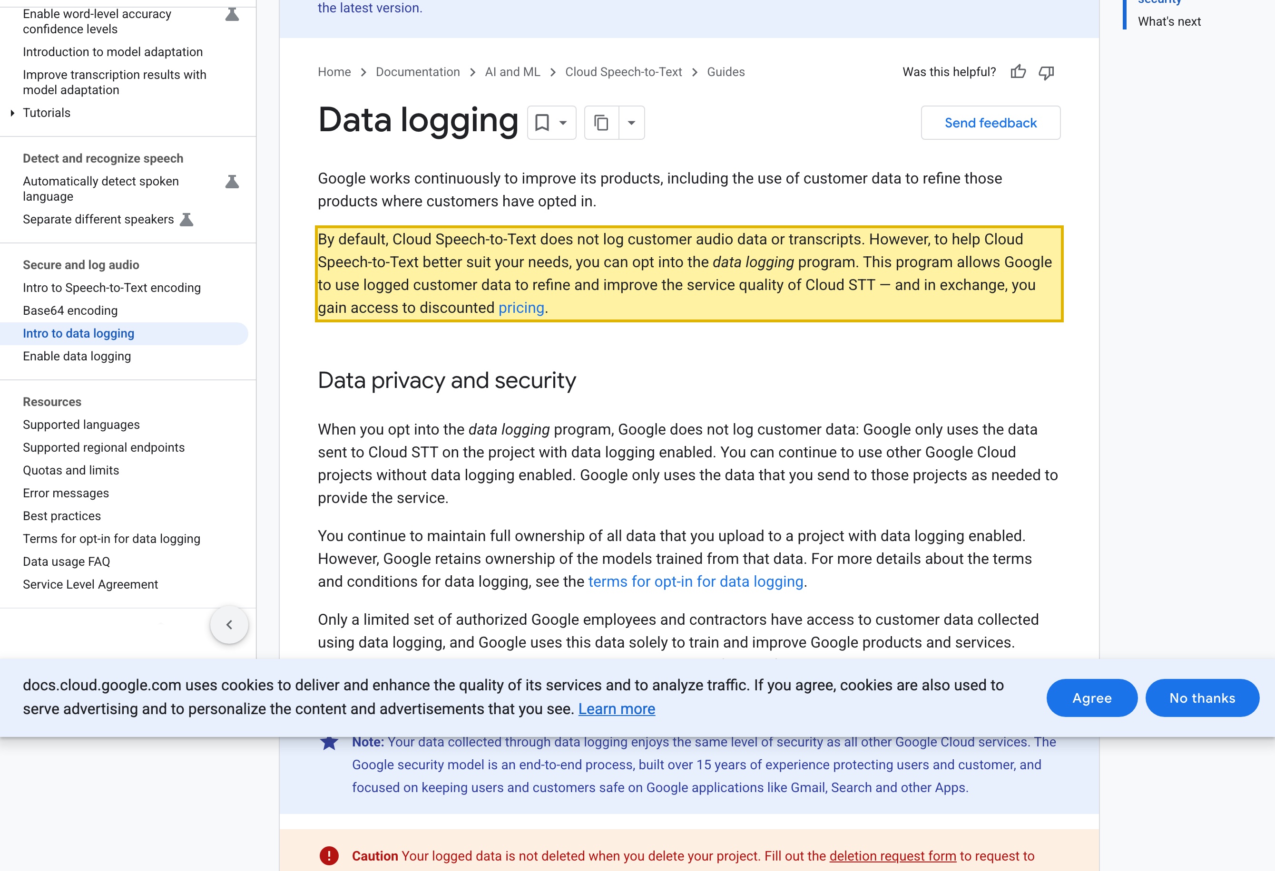Screen dimensions: 1275x871
Task: Open Quotas and limits sidebar link
Action: pyautogui.click(x=71, y=470)
